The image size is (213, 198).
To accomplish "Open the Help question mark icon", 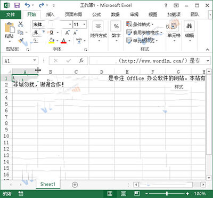I will 166,5.
